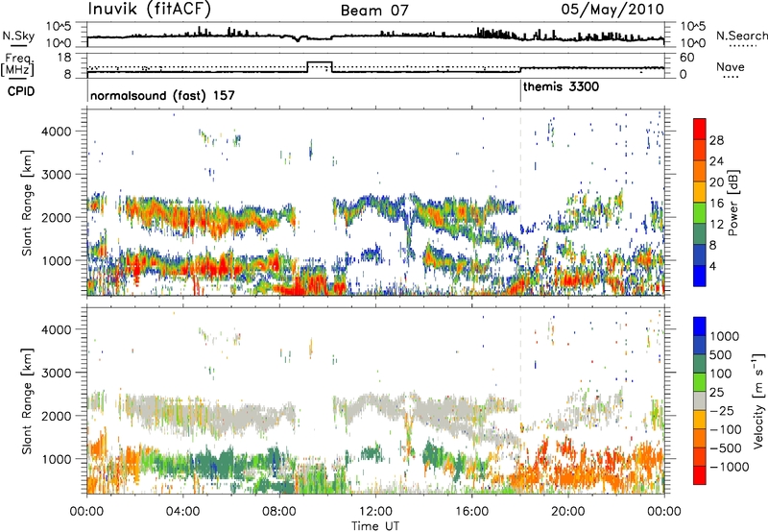
Task: Click the '18' frequency axis tick
Action: click(64, 58)
